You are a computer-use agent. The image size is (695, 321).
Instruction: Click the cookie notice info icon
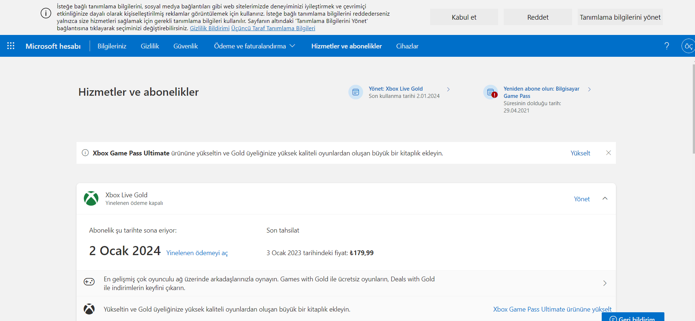click(46, 13)
